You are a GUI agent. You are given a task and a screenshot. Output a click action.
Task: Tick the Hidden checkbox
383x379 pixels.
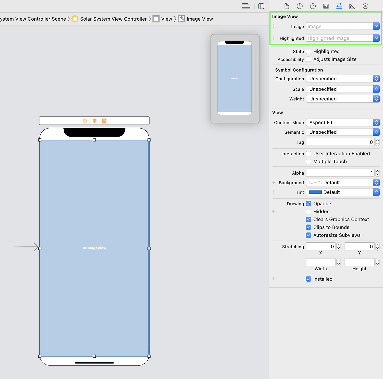[308, 212]
